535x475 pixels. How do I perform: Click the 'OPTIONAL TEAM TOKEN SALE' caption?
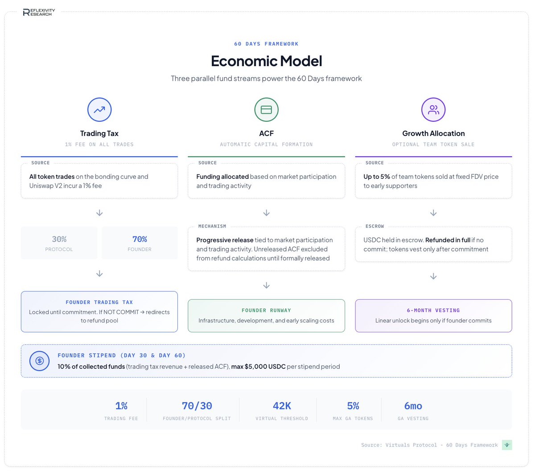tap(433, 145)
